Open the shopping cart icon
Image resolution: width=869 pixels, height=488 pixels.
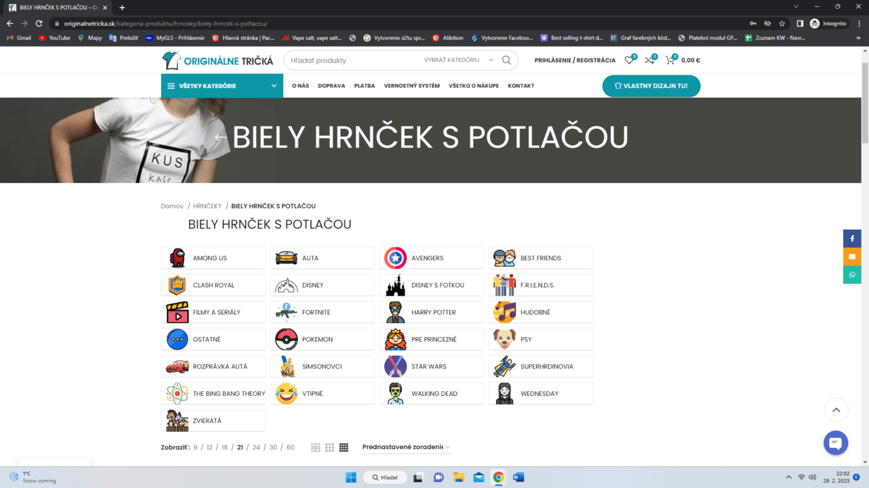(670, 60)
